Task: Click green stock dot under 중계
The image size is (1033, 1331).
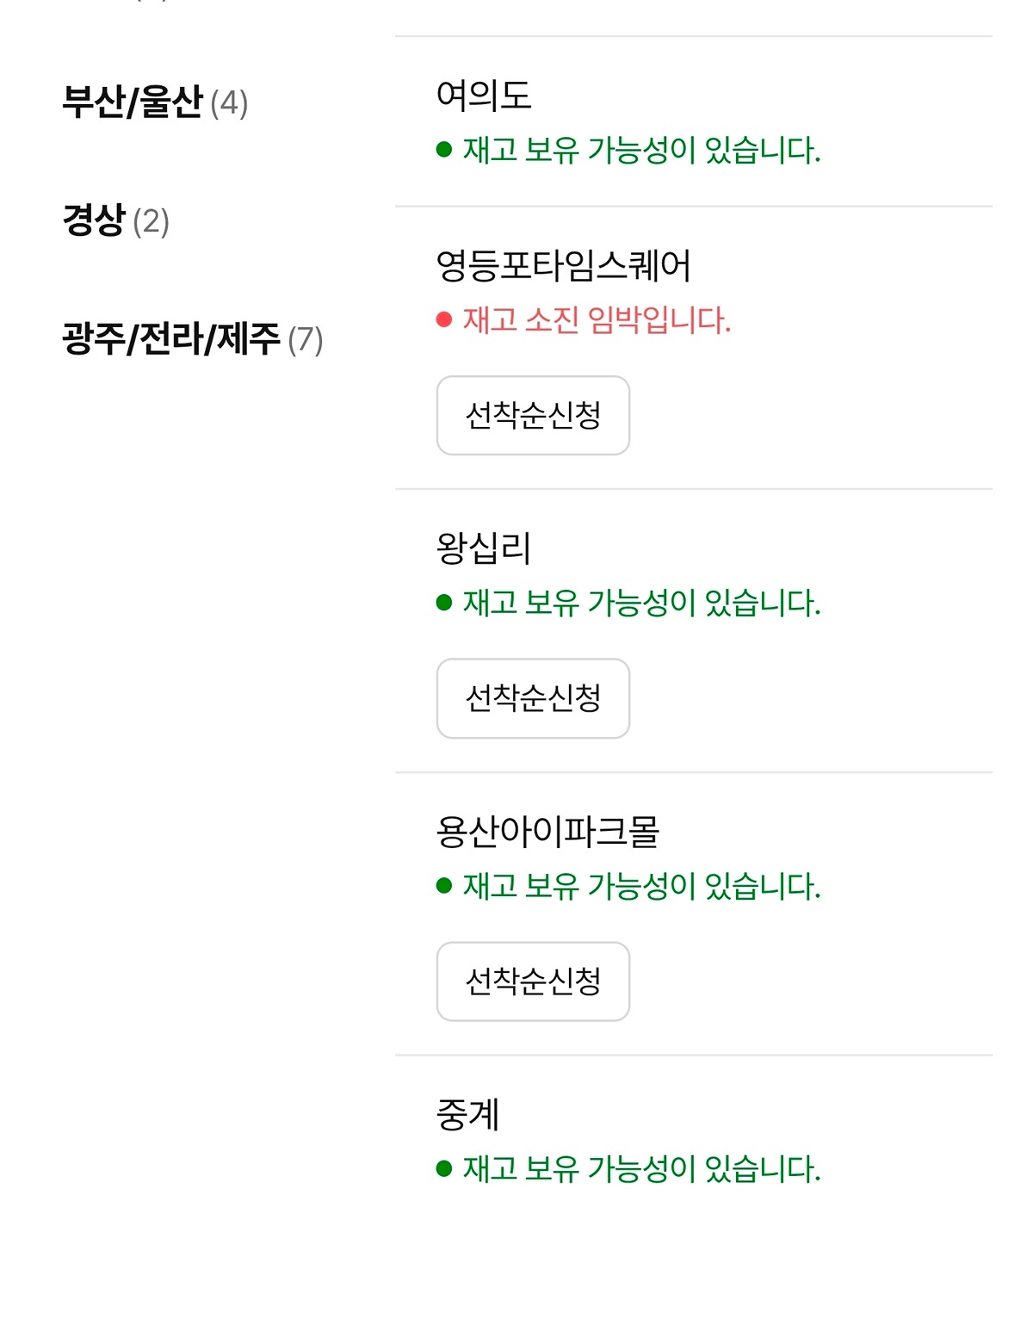Action: coord(444,1169)
